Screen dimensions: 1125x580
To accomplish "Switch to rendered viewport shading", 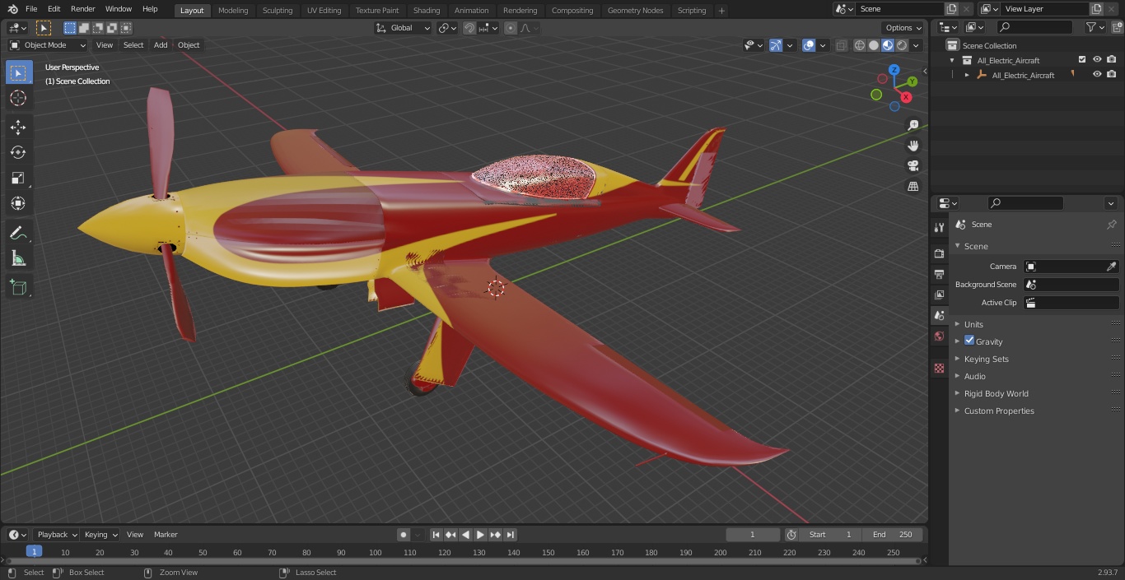I will [902, 45].
